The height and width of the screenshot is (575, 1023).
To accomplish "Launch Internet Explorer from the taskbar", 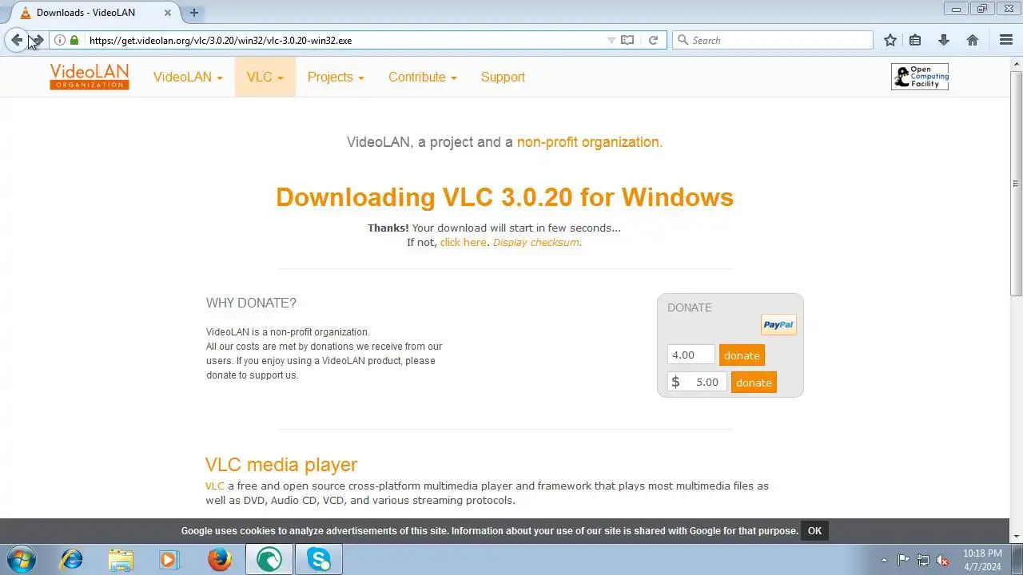I will pos(71,559).
